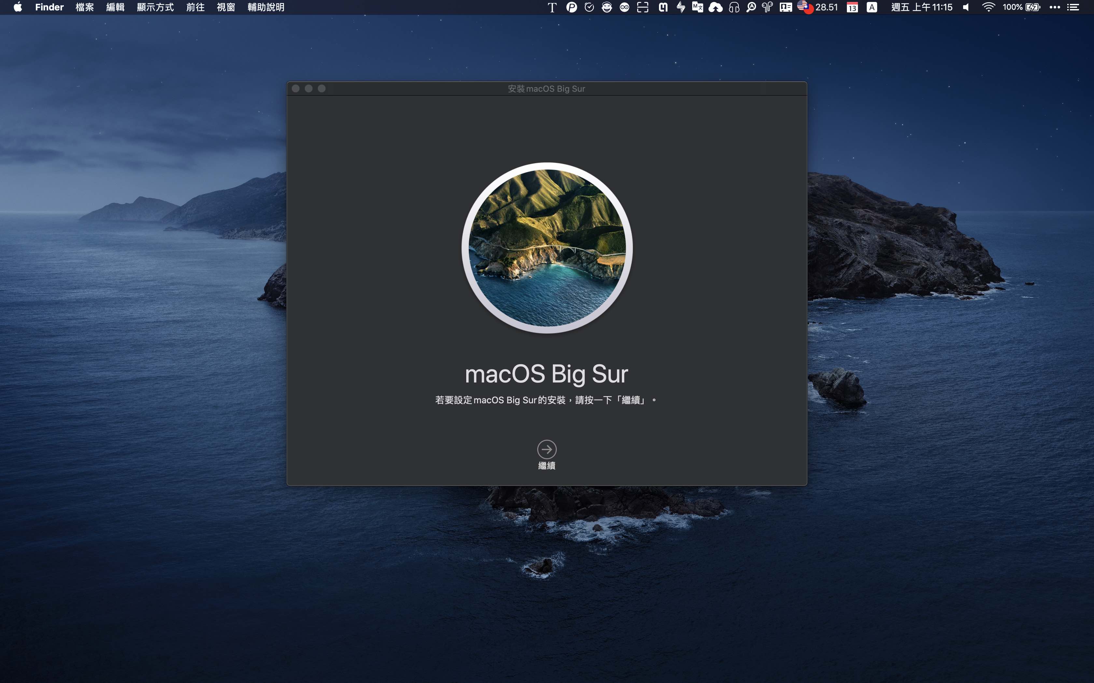
Task: Click the headphones menu bar icon
Action: pyautogui.click(x=734, y=7)
